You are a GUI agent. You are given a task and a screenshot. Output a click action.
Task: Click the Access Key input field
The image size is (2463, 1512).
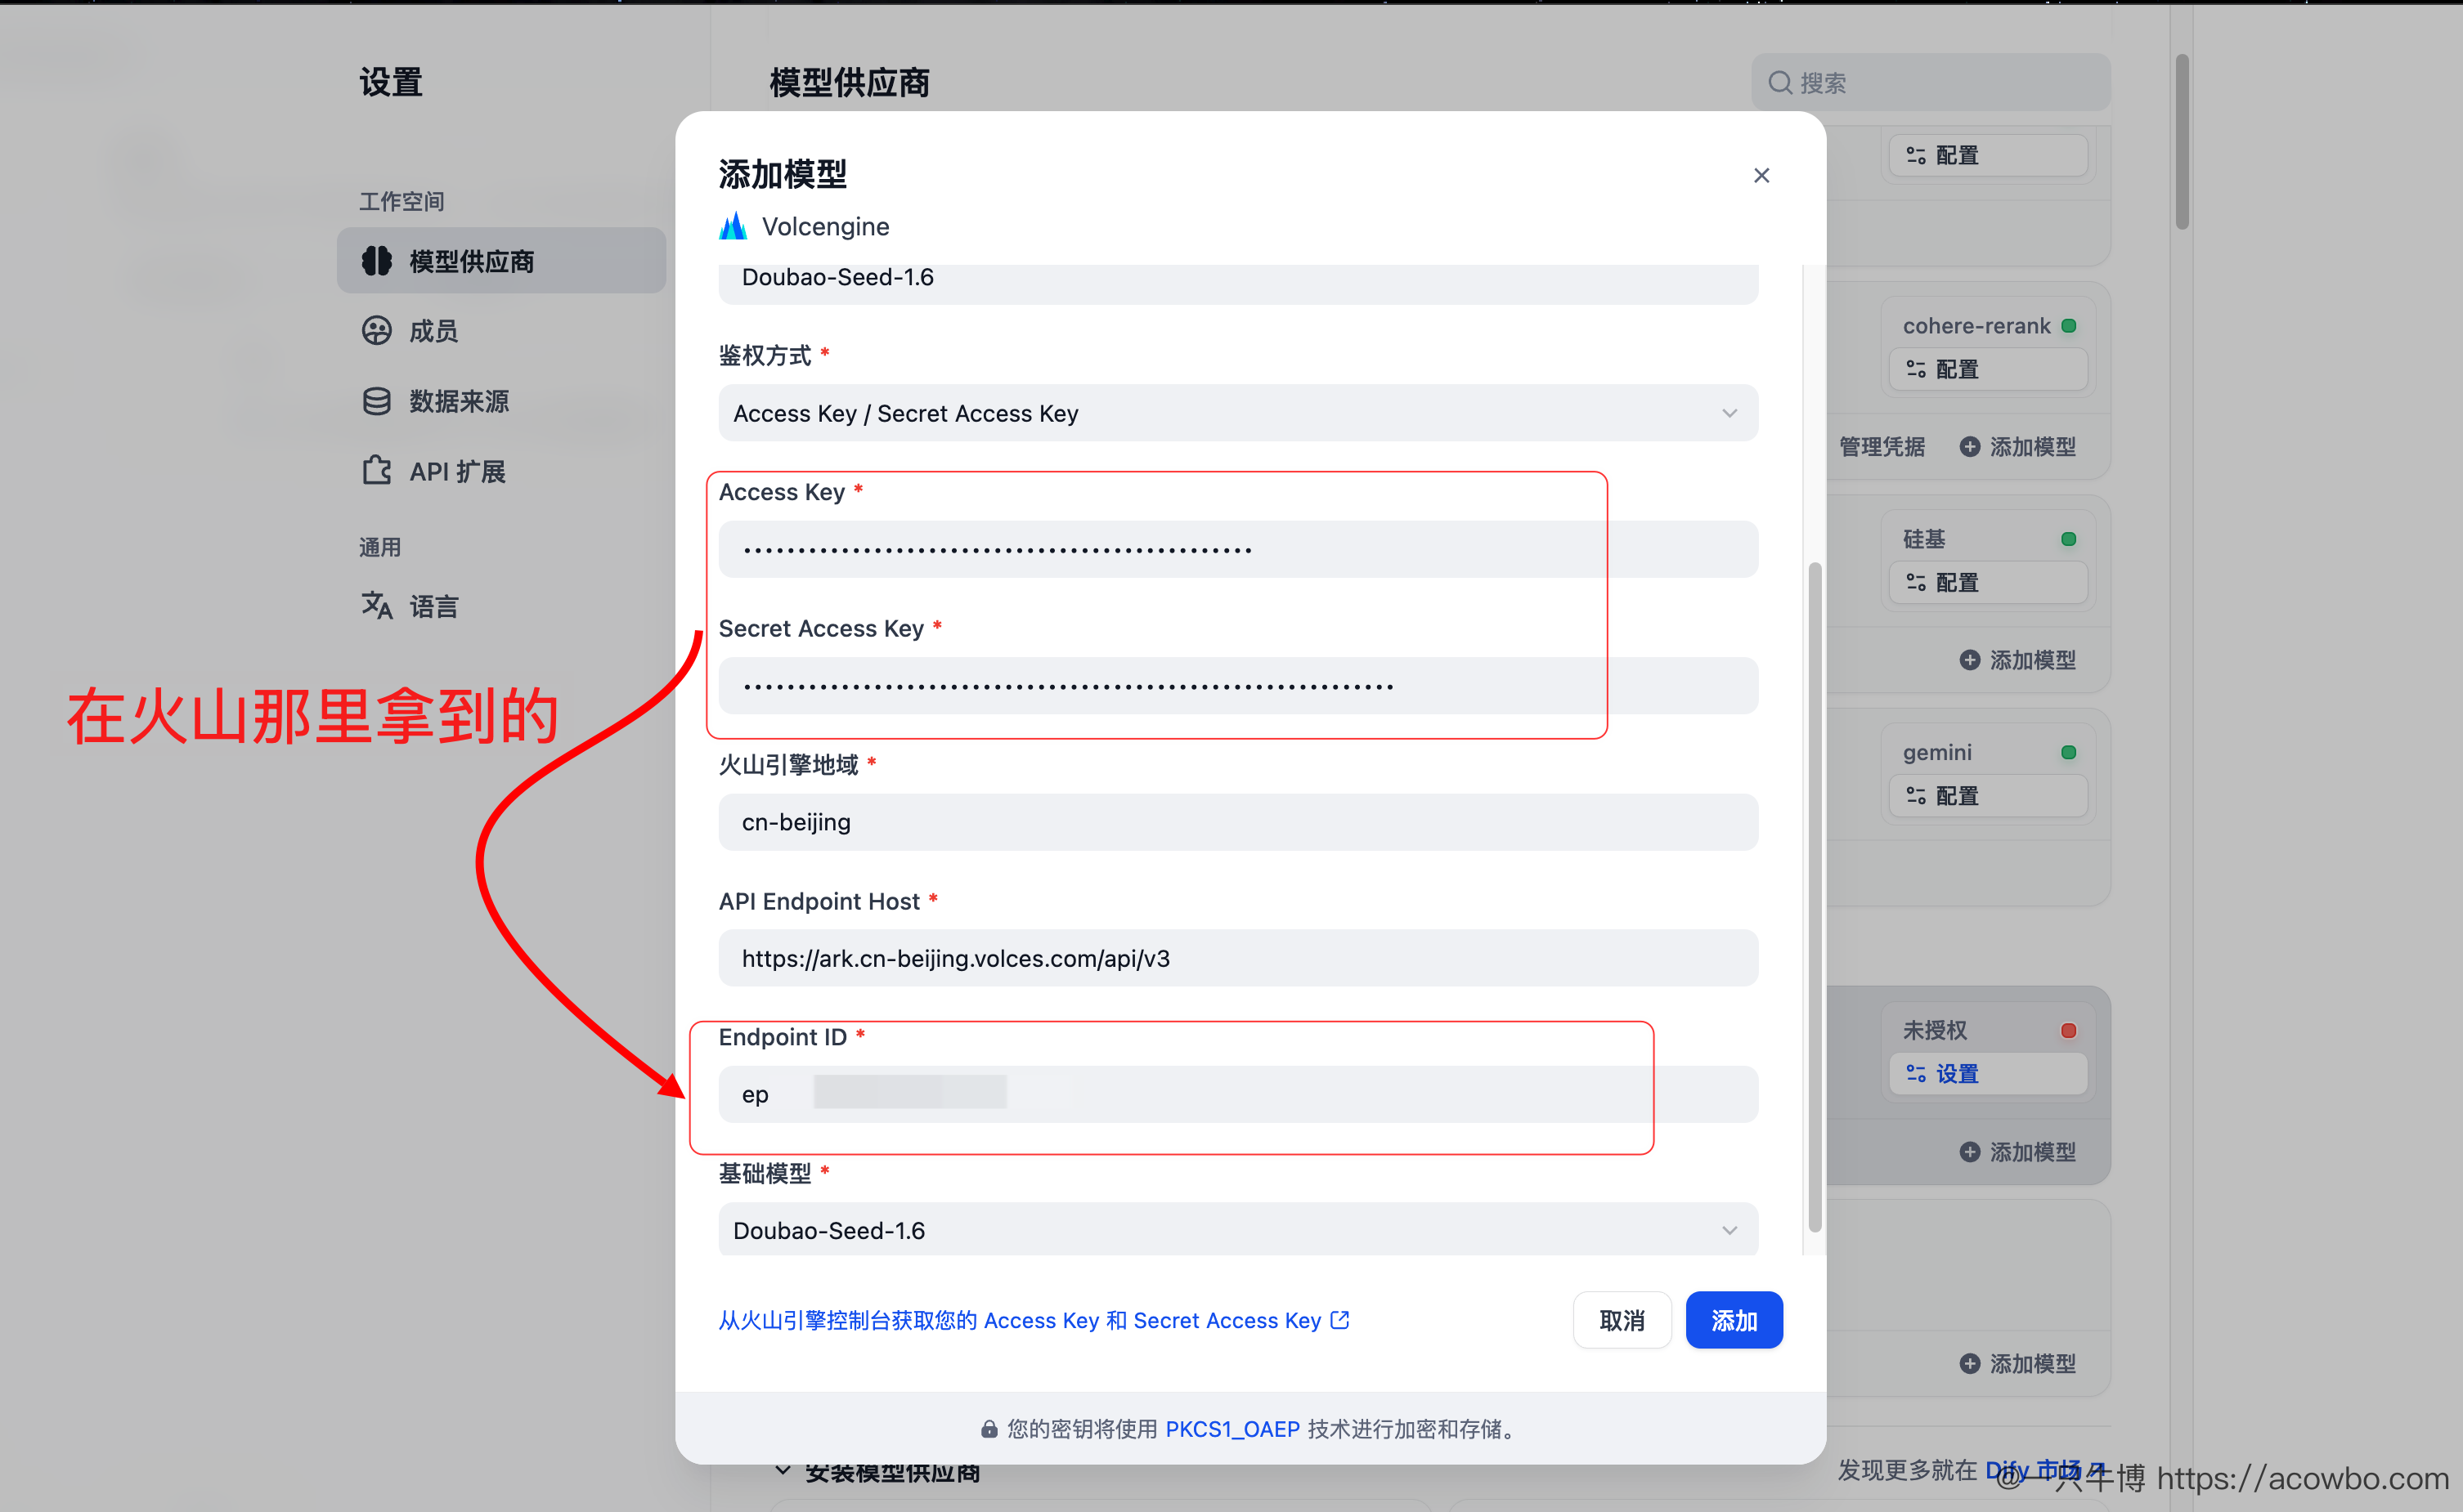click(x=1236, y=549)
